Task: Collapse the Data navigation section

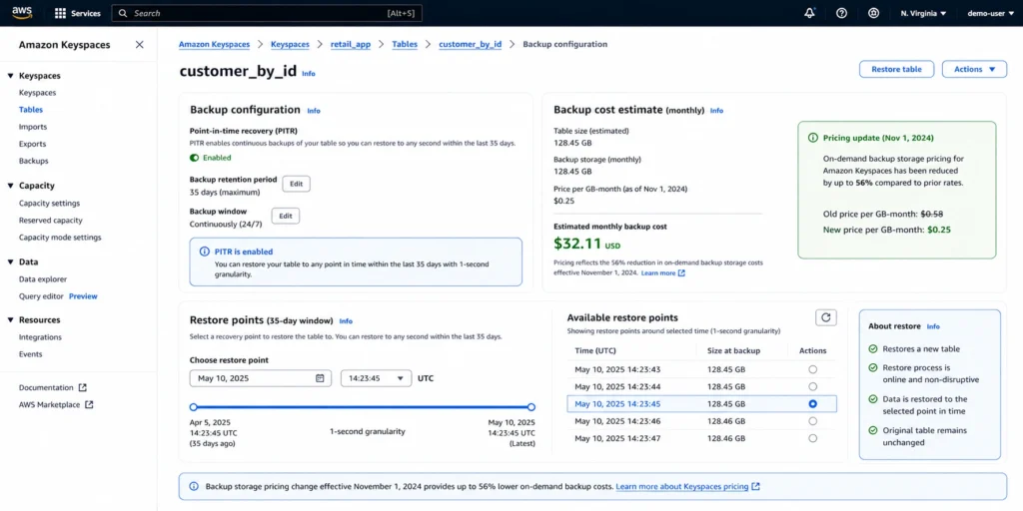Action: (11, 262)
